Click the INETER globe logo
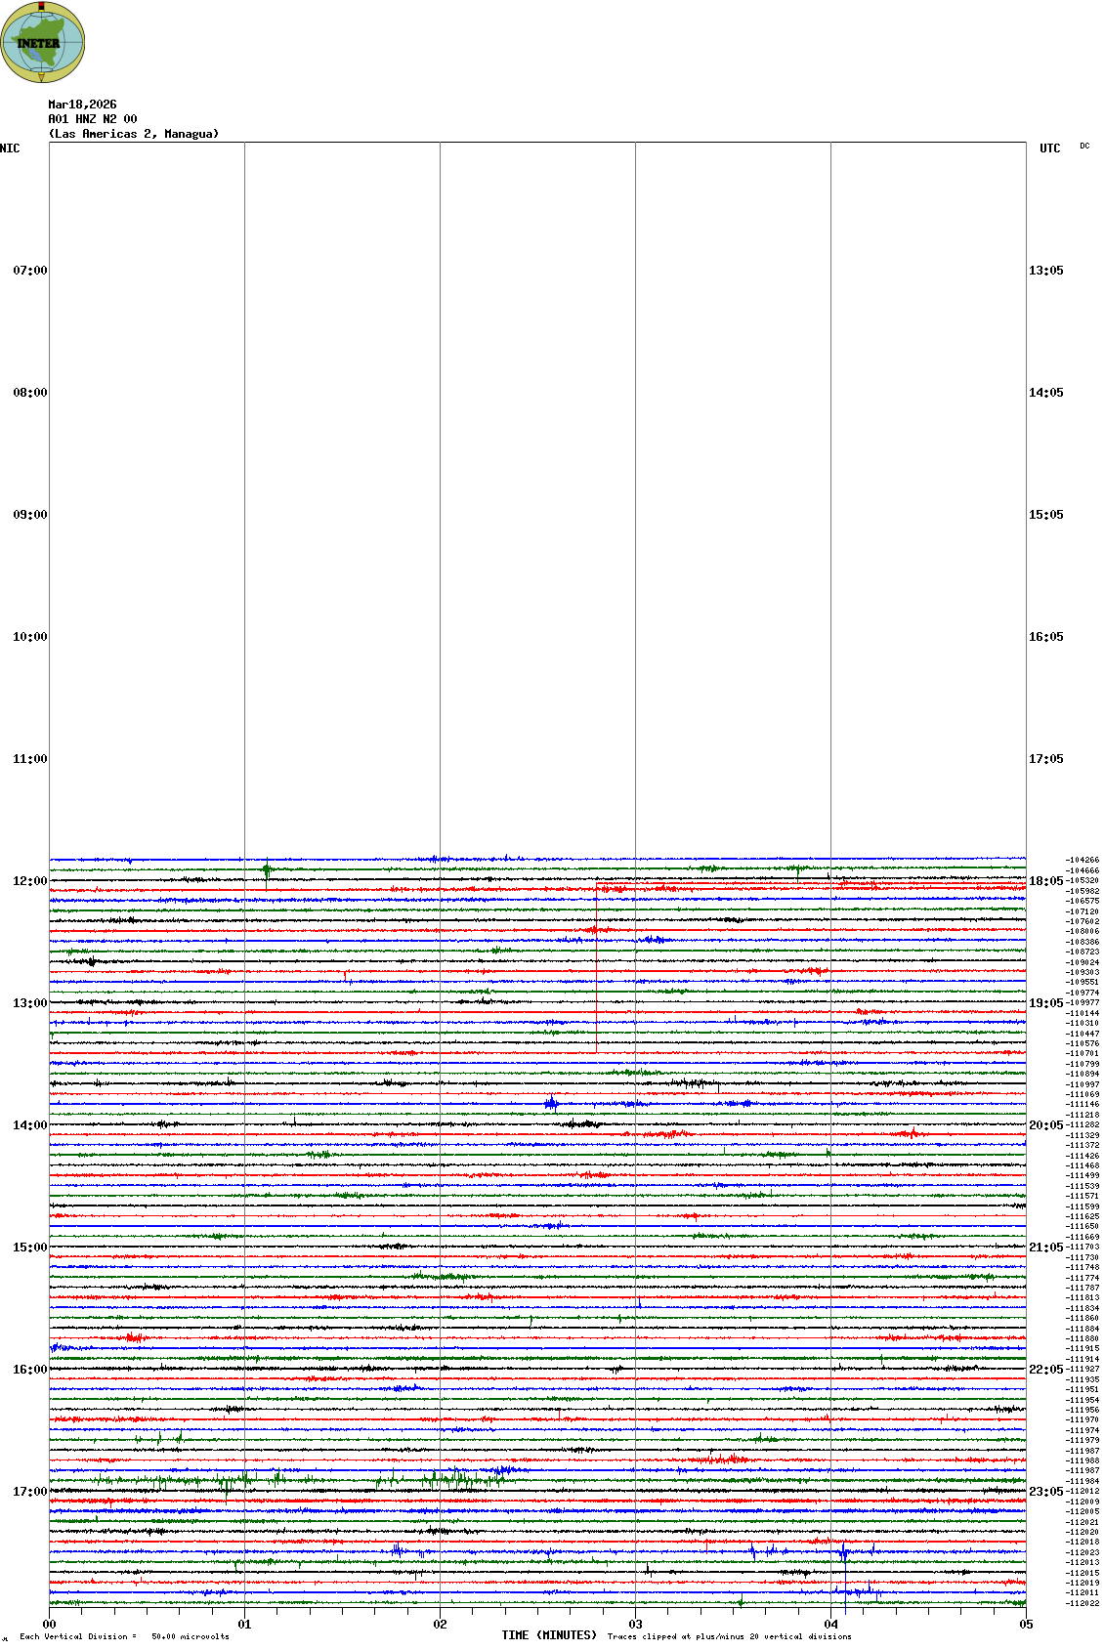Viewport: 1104px width, 1650px height. tap(43, 42)
